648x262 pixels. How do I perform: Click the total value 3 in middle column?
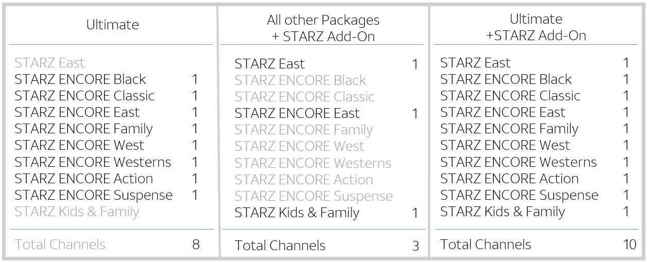(x=415, y=246)
